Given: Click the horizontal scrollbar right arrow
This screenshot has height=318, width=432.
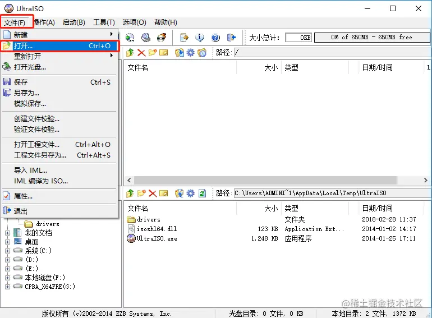Looking at the screenshot, I should click(x=425, y=181).
